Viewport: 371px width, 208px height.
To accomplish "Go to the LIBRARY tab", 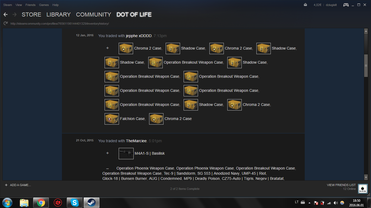I will coord(58,15).
